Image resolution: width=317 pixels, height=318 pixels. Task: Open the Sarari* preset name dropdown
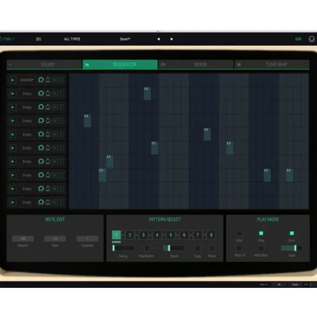tap(125, 39)
